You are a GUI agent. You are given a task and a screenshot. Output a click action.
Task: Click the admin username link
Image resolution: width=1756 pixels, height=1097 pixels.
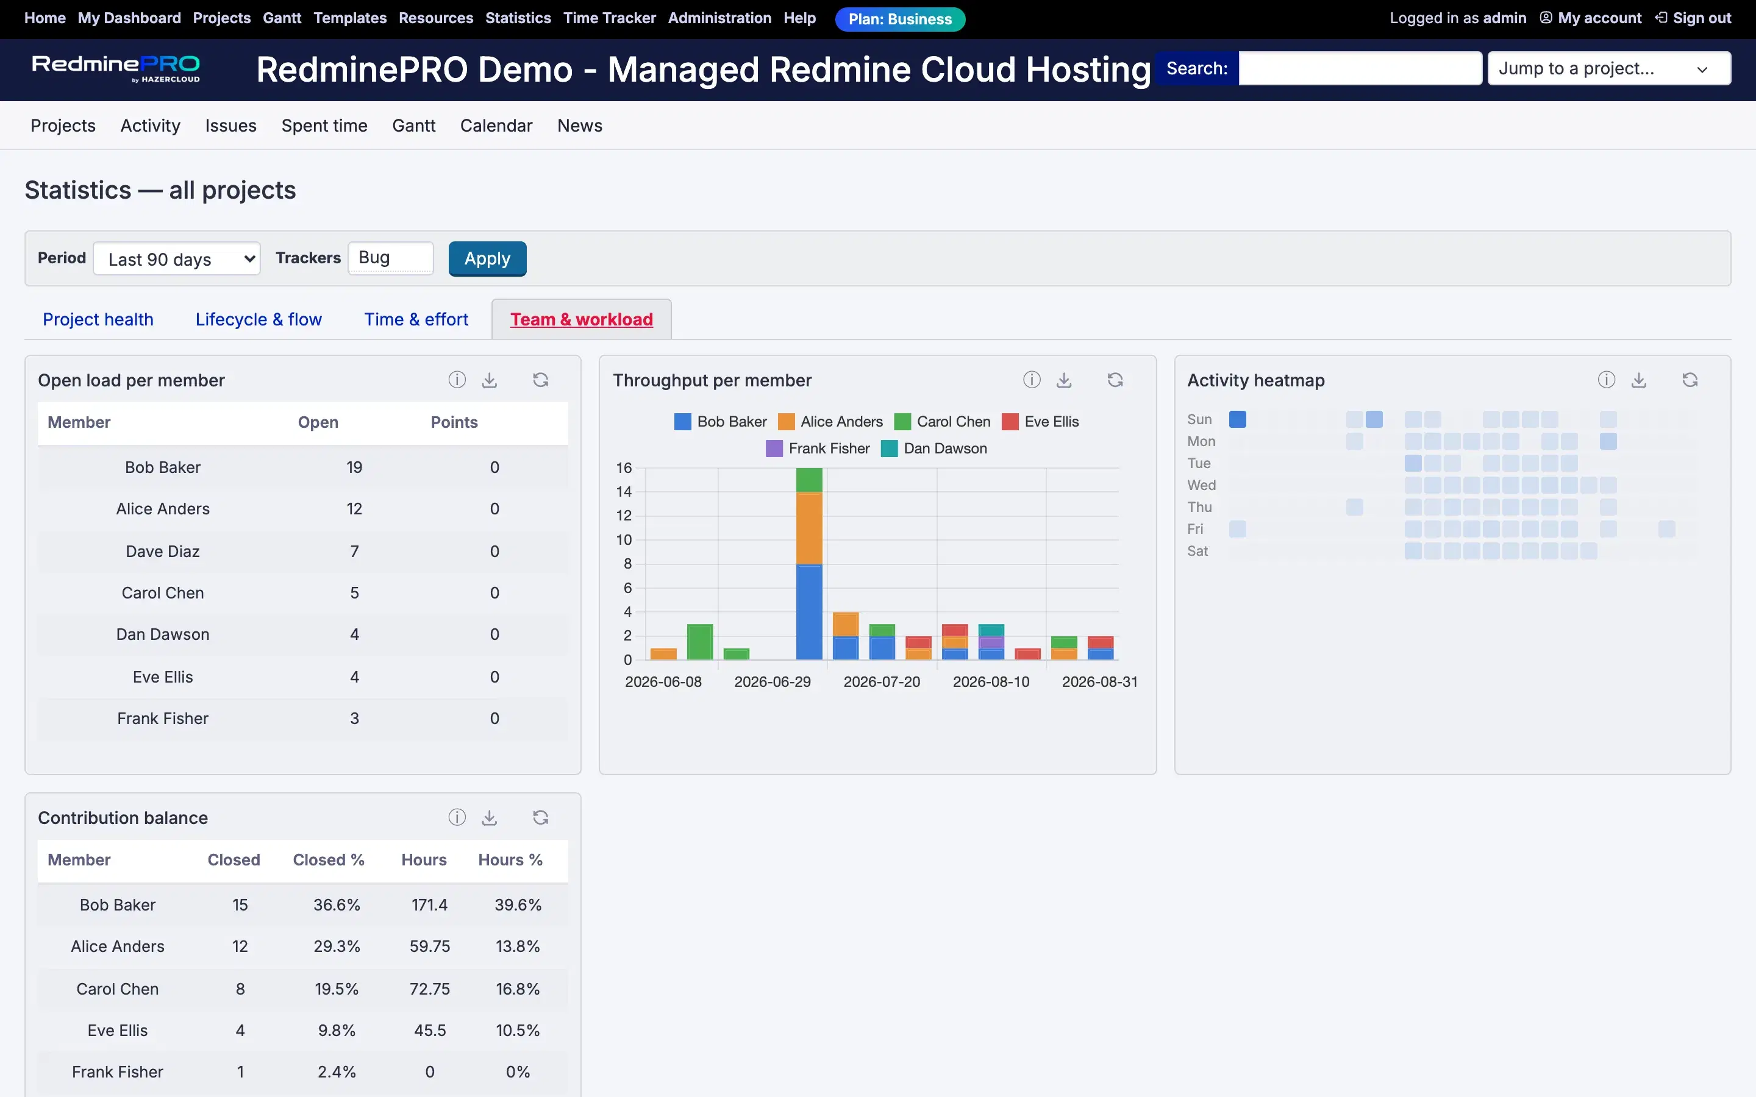click(x=1504, y=18)
